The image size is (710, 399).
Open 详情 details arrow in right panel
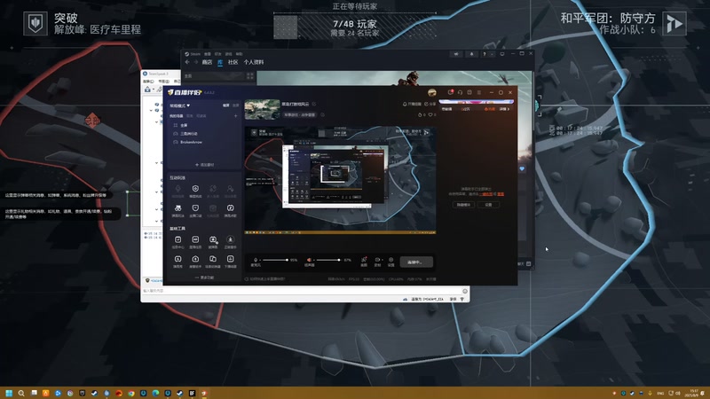pyautogui.click(x=504, y=109)
